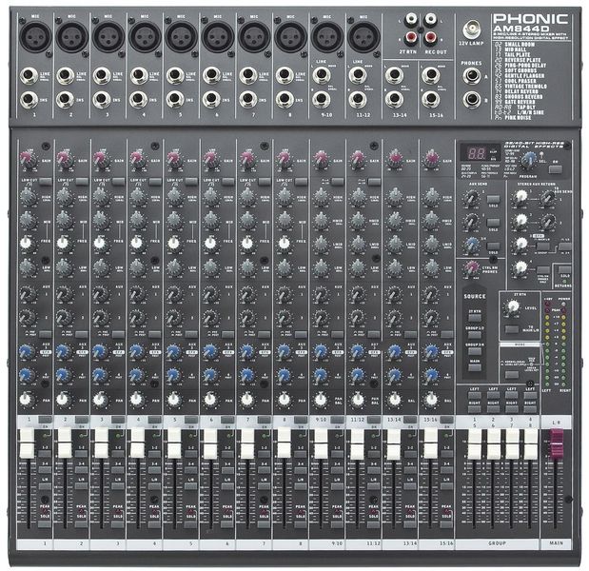This screenshot has width=589, height=571.
Task: Assign channel 5 to L/R main
Action: point(191,486)
